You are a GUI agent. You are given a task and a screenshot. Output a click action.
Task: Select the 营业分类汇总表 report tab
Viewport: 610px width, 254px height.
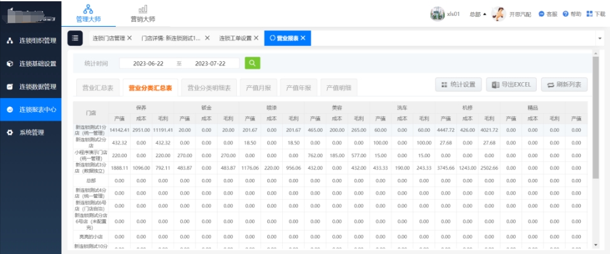(x=150, y=88)
